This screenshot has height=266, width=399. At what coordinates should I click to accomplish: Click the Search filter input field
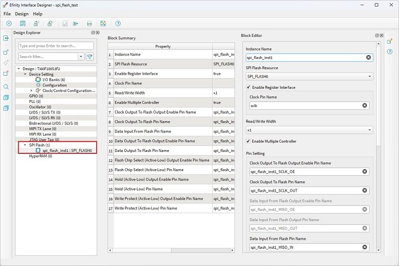[x=48, y=57]
